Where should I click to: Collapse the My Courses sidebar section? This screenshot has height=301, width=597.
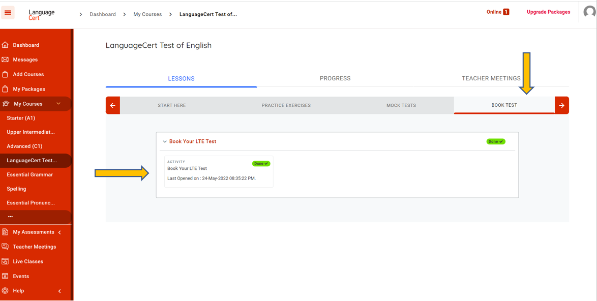coord(58,104)
